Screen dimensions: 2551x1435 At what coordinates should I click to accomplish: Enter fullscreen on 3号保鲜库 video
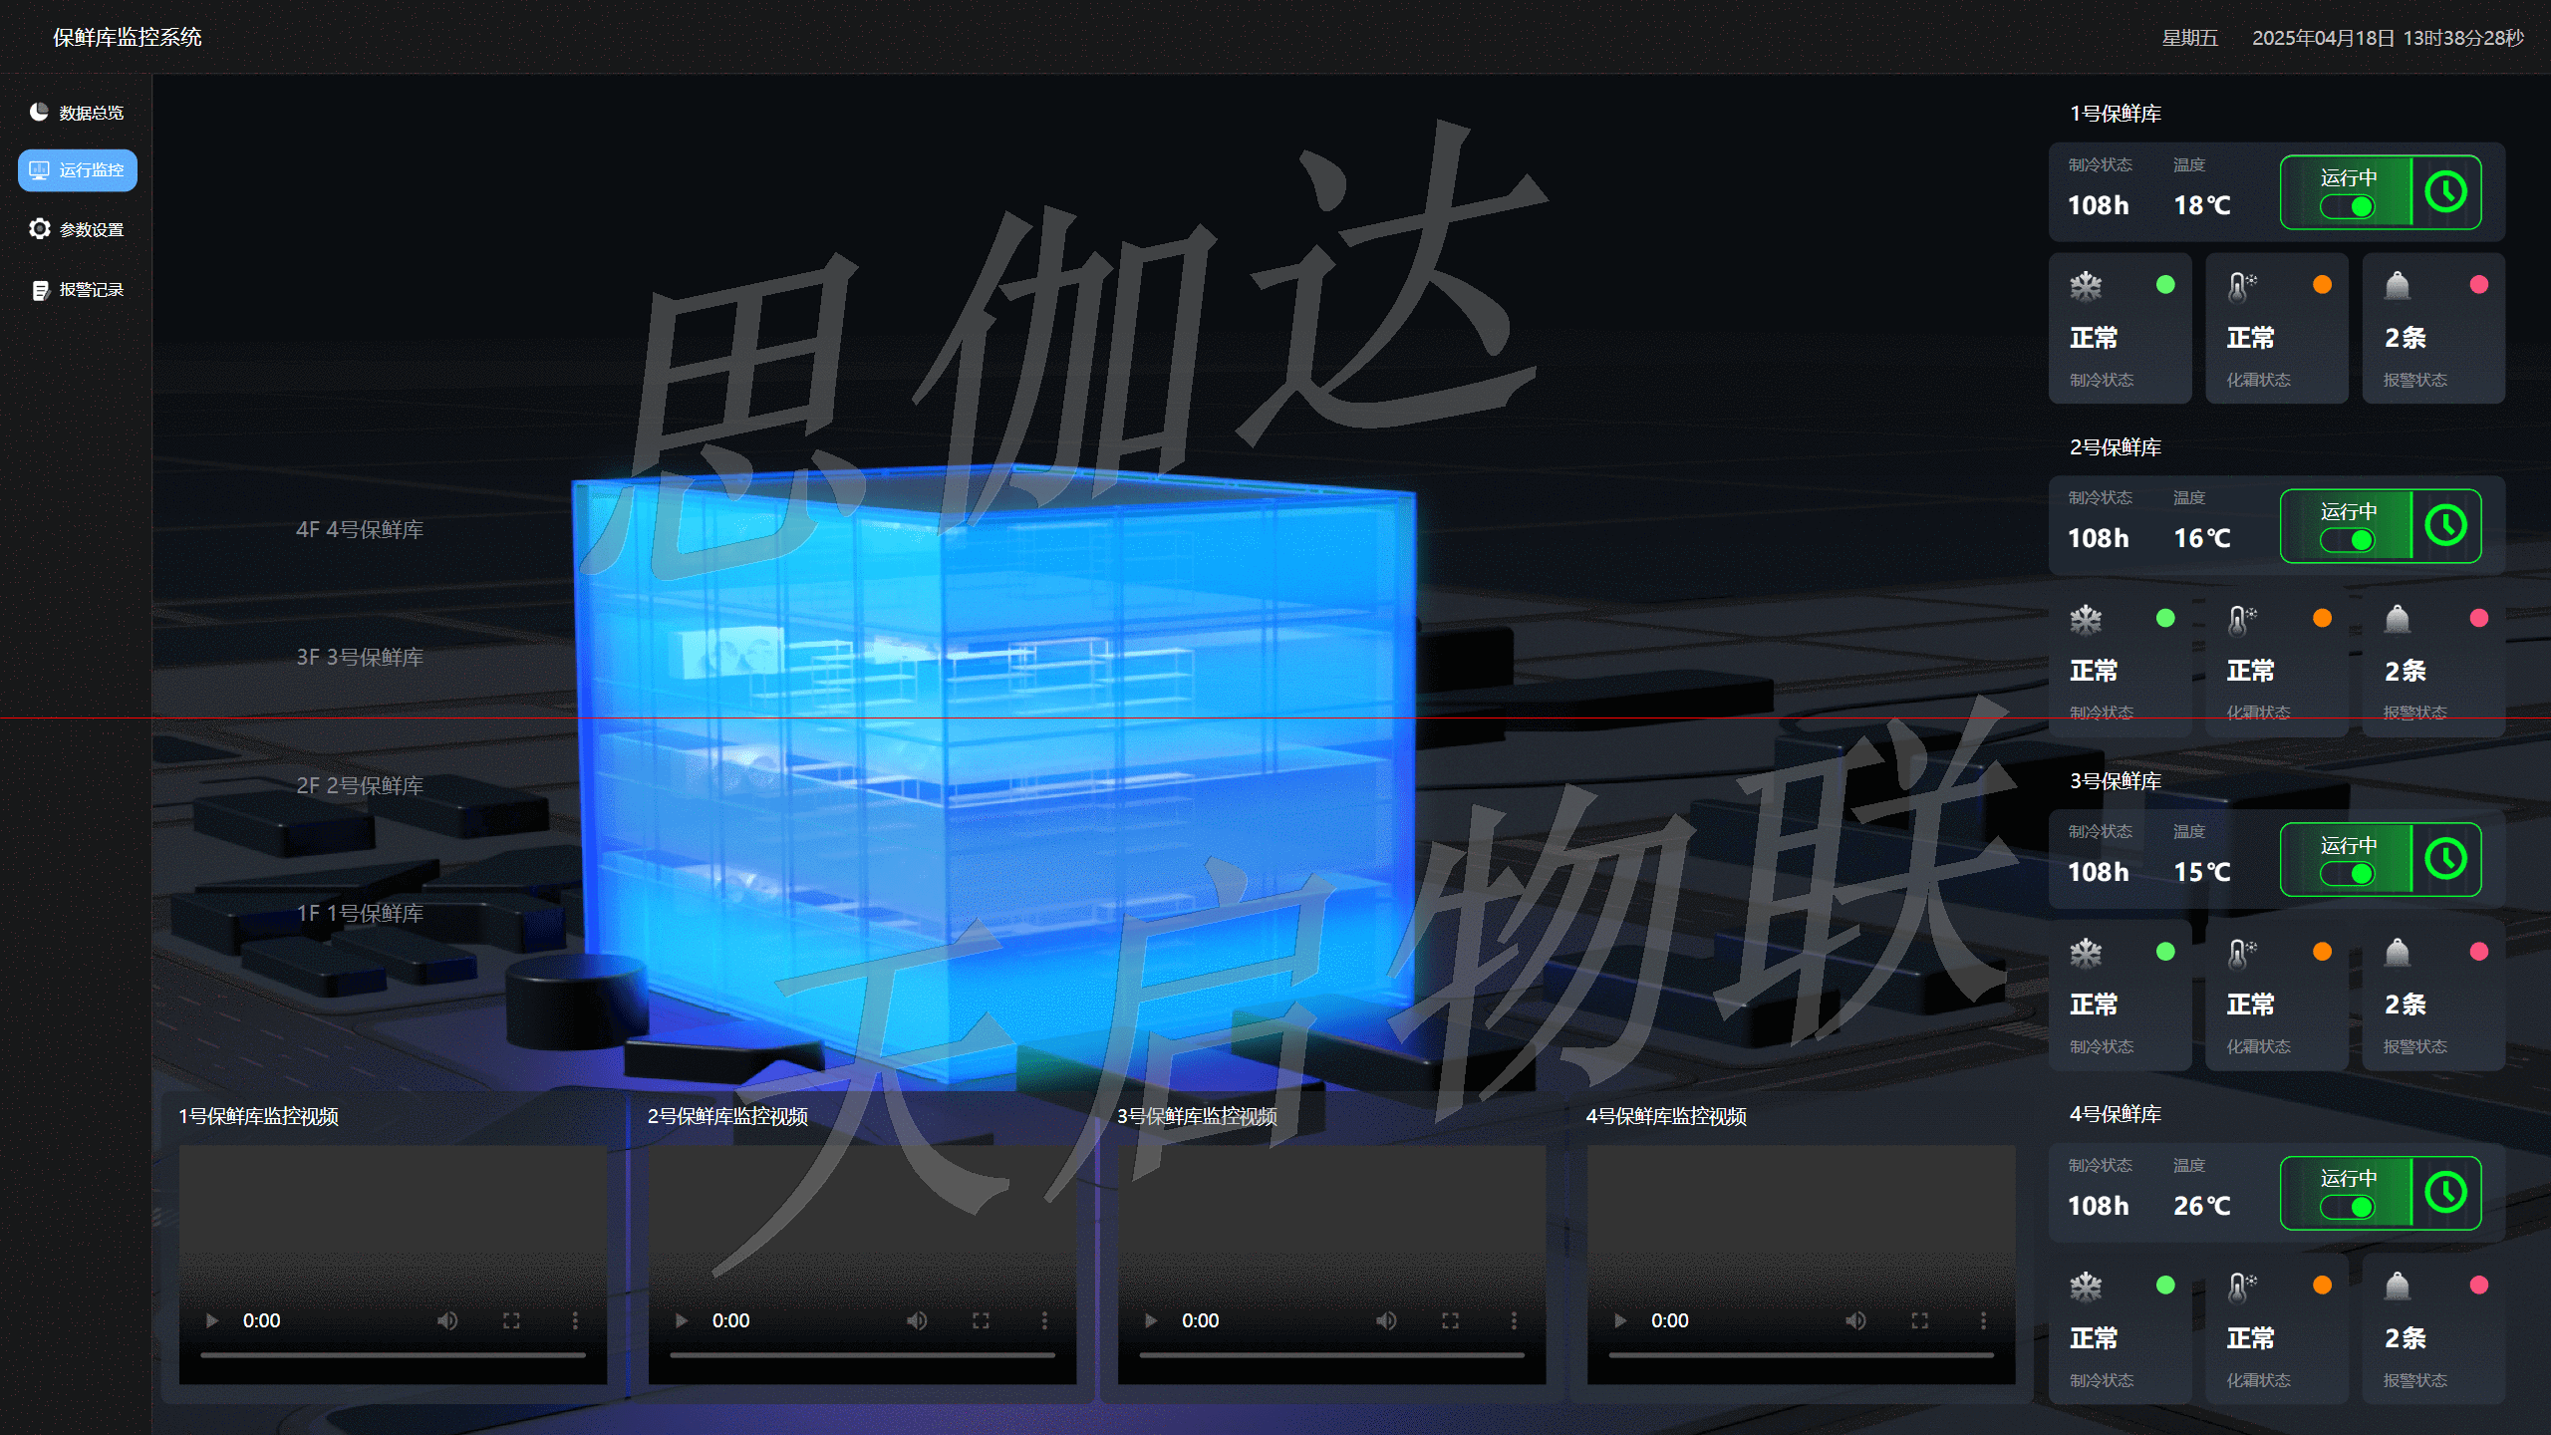coord(1450,1320)
